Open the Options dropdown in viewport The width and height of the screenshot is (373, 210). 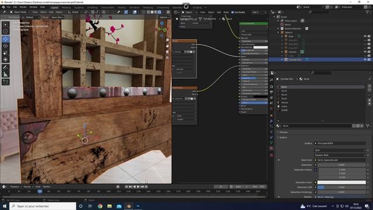click(x=164, y=17)
